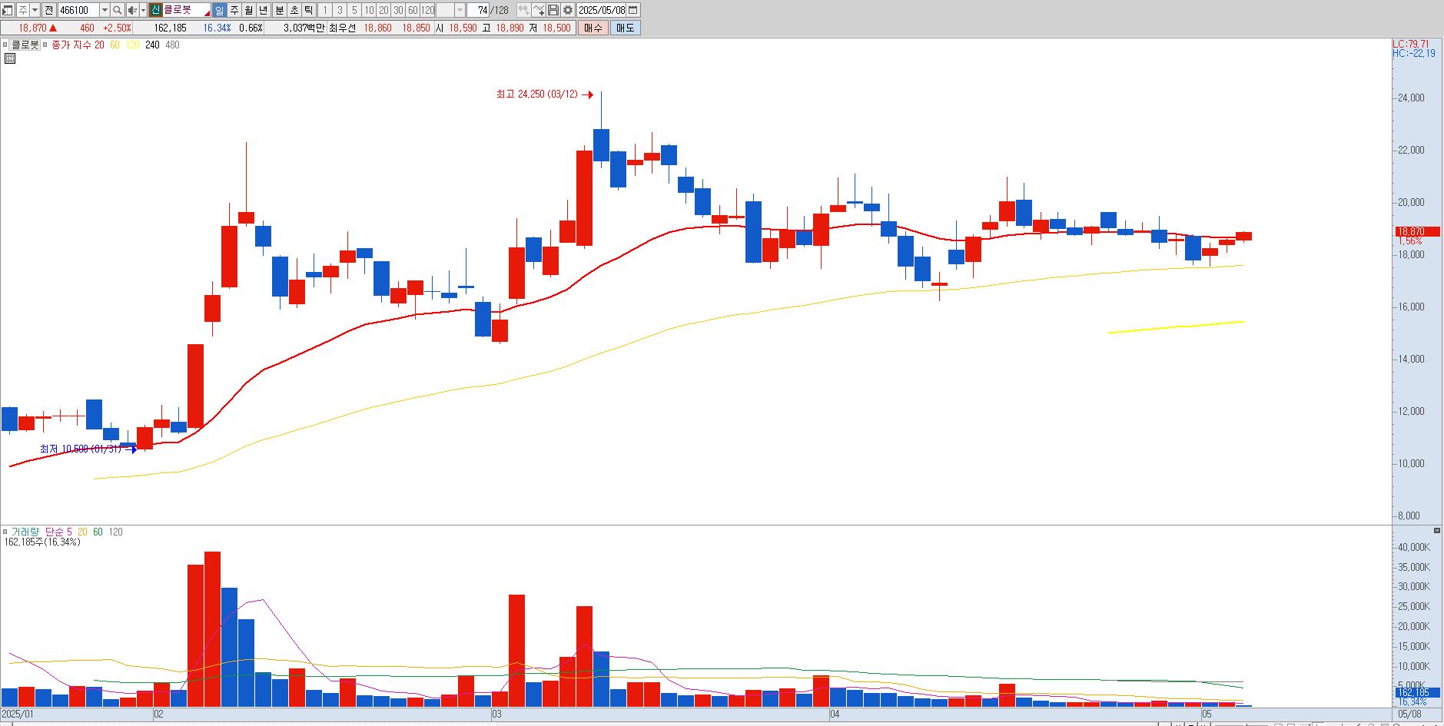Switch to tick (틱) chart period

[x=309, y=10]
